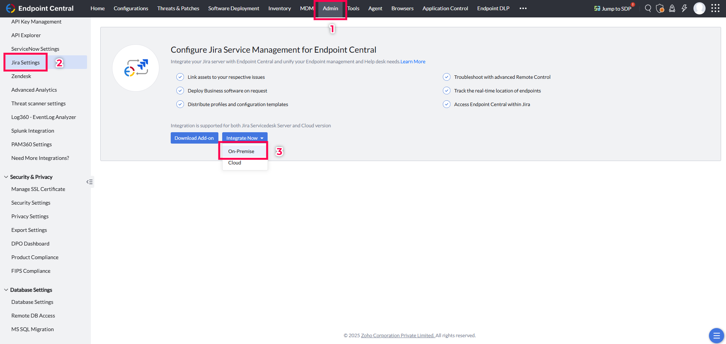The height and width of the screenshot is (344, 726).
Task: Open the Zoho Corporation Private Limited link
Action: pyautogui.click(x=398, y=335)
